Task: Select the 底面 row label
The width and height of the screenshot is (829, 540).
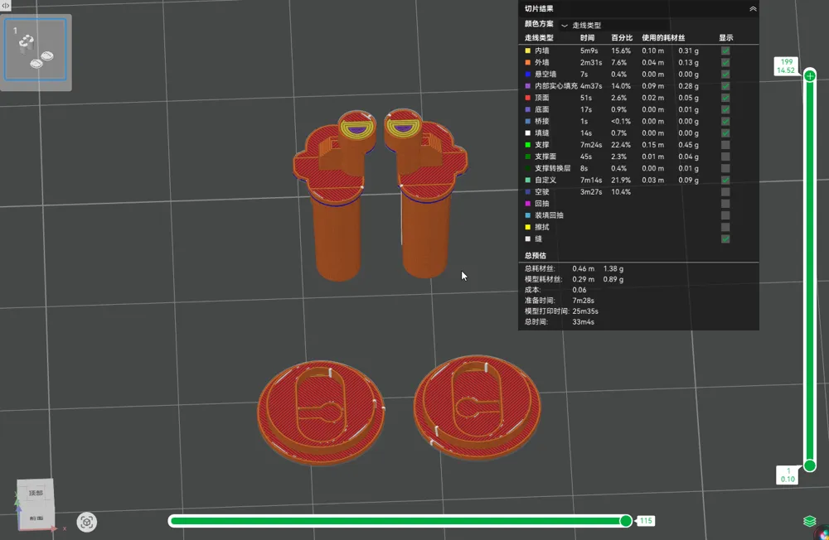Action: click(542, 109)
